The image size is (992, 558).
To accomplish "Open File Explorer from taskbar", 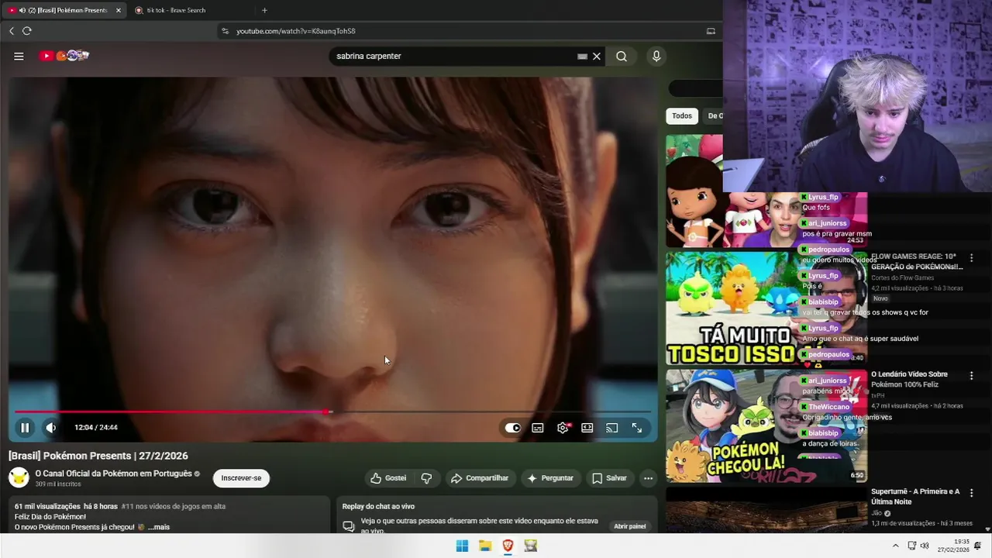I will [x=485, y=546].
